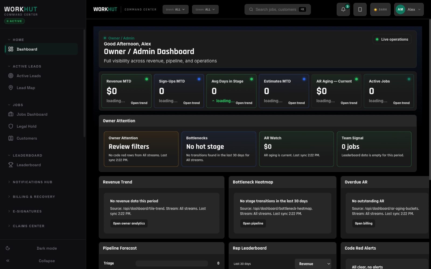Viewport: 431px width, 269px height.
Task: Click the sidebar scrollbar
Action: (x=84, y=83)
